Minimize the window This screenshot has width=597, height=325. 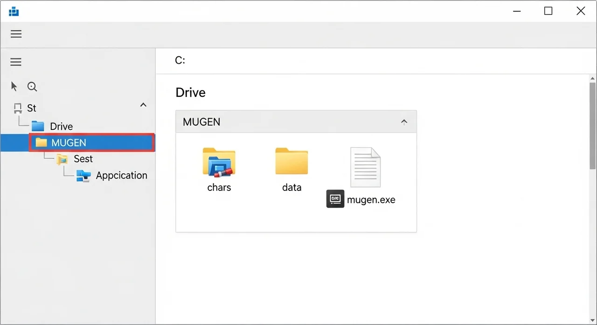tap(517, 11)
